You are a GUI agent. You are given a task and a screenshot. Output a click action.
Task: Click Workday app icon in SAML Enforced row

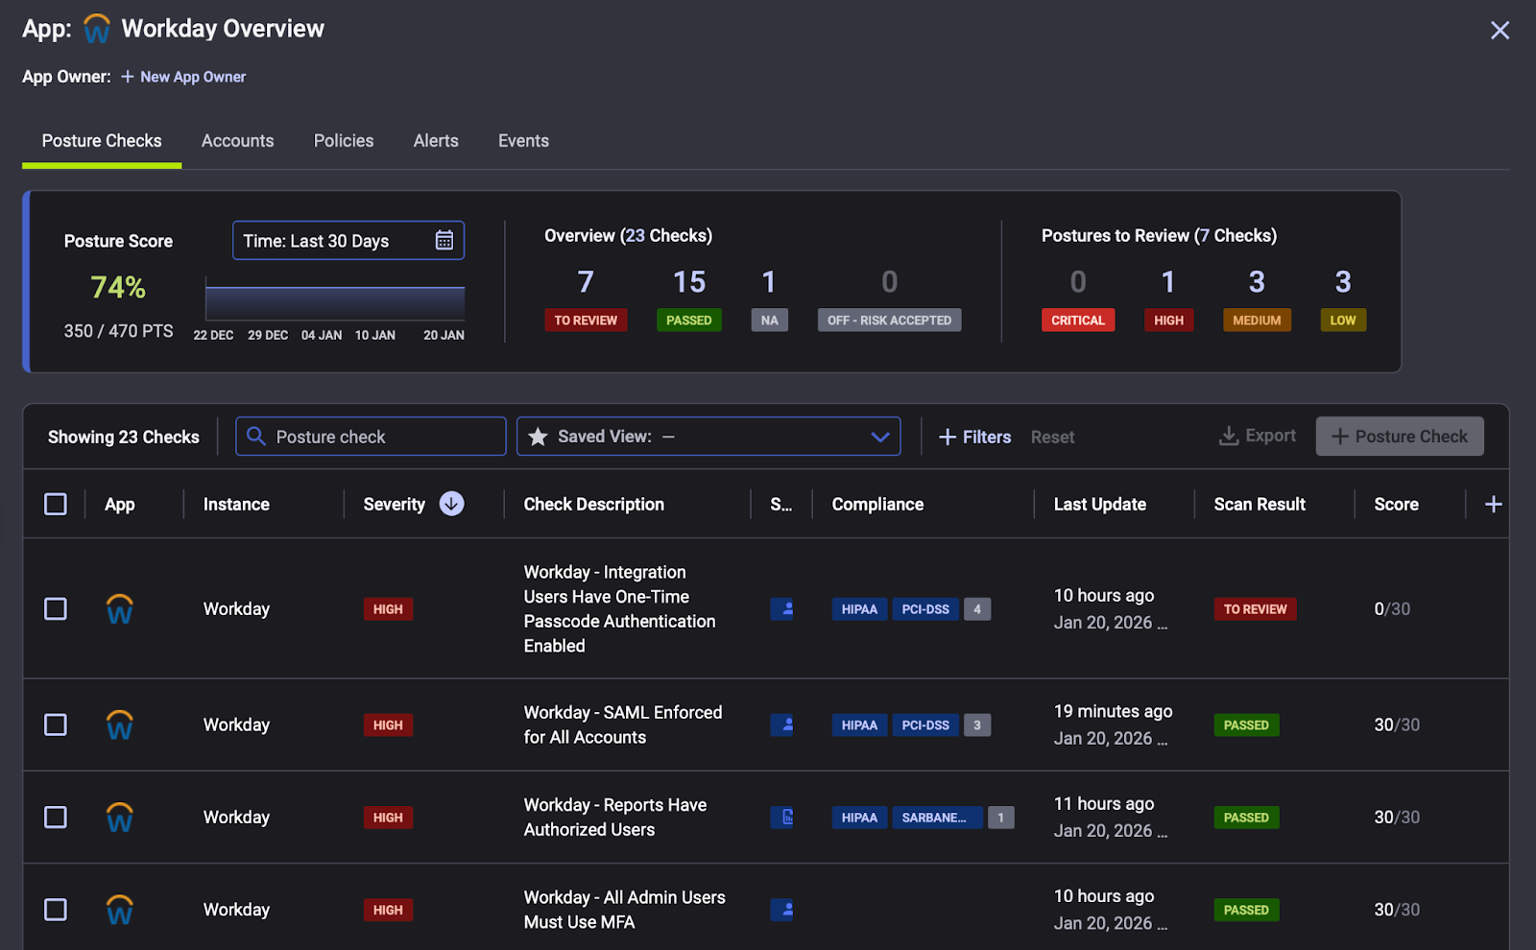click(119, 724)
